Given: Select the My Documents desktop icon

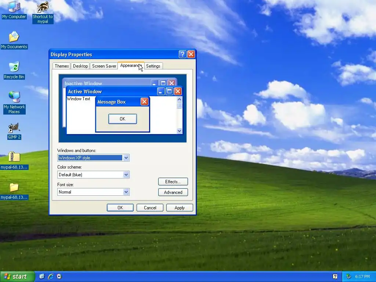Looking at the screenshot, I should [x=14, y=40].
